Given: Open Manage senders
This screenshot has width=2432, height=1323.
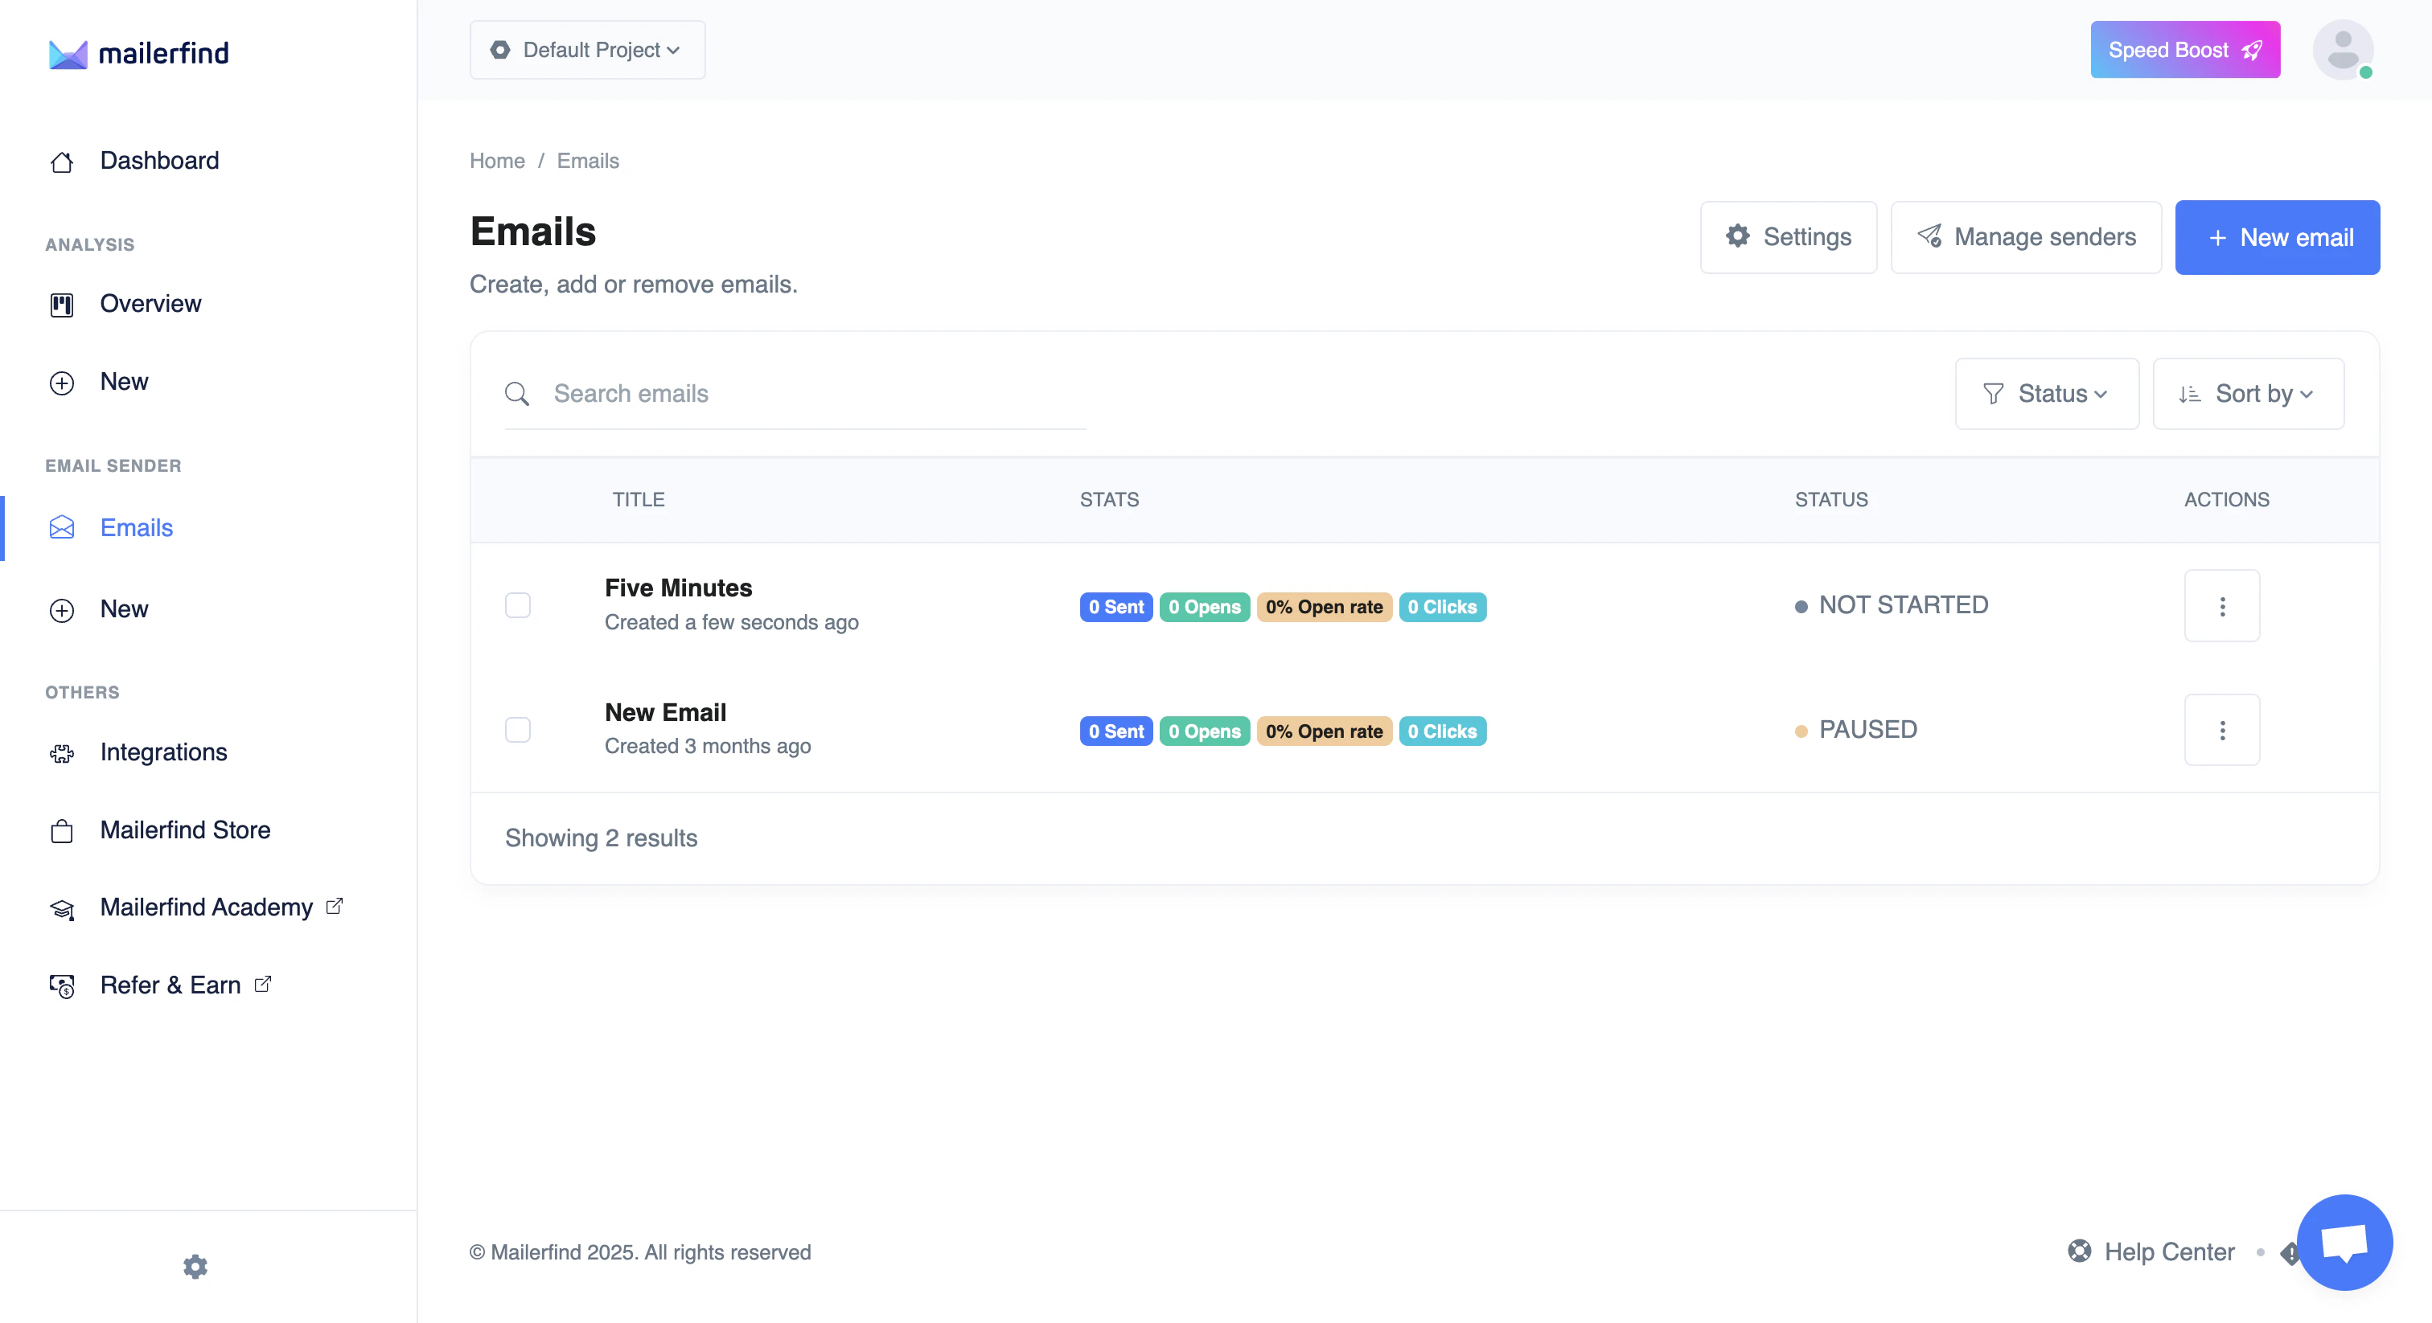Looking at the screenshot, I should click(x=2026, y=237).
